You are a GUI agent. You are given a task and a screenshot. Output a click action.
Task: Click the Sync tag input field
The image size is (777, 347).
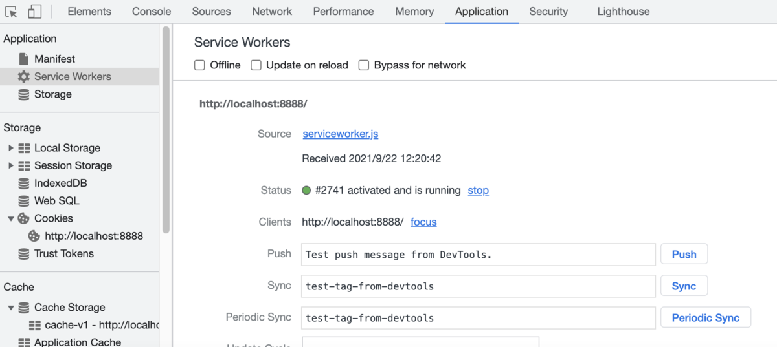pos(479,286)
